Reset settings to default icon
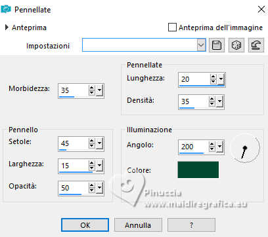The image size is (268, 237). pos(256,45)
